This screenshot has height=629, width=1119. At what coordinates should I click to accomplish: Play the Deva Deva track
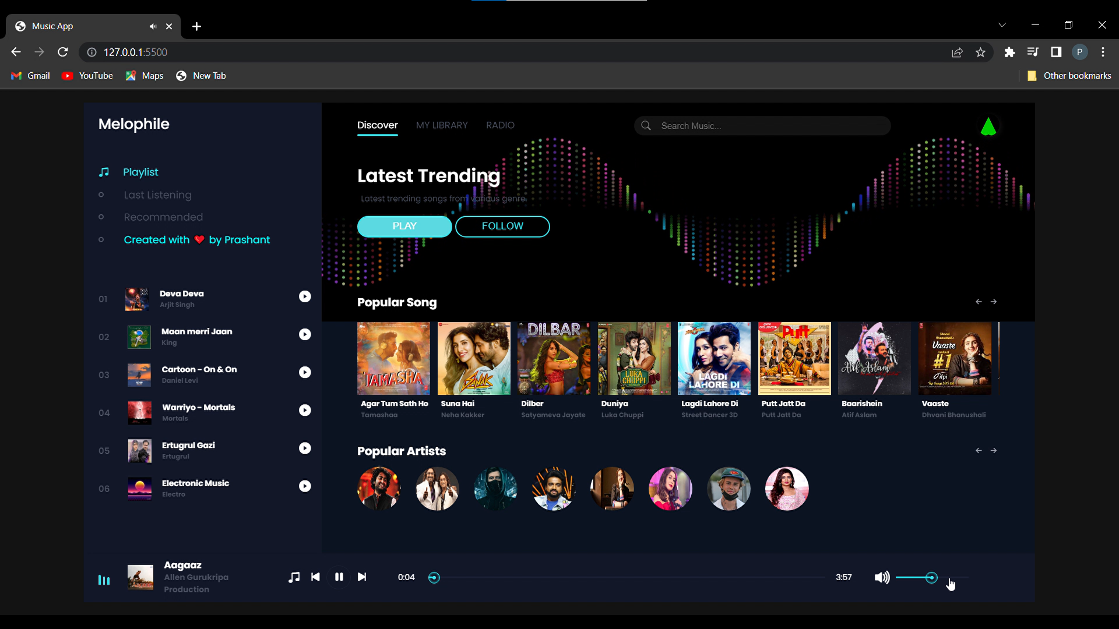pos(305,296)
